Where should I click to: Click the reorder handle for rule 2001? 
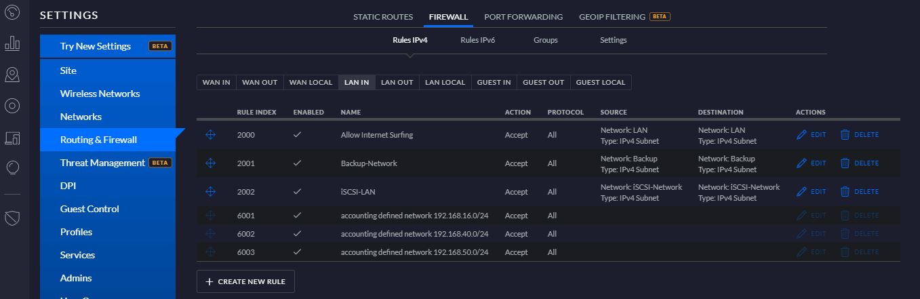tap(210, 163)
